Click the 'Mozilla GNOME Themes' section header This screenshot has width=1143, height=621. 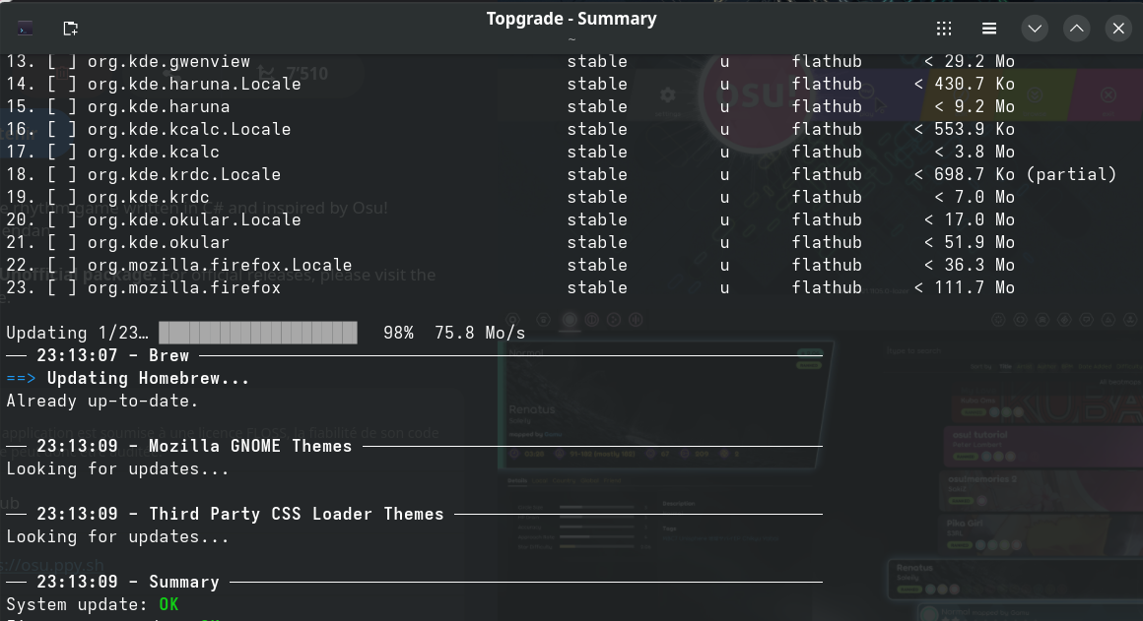[250, 446]
